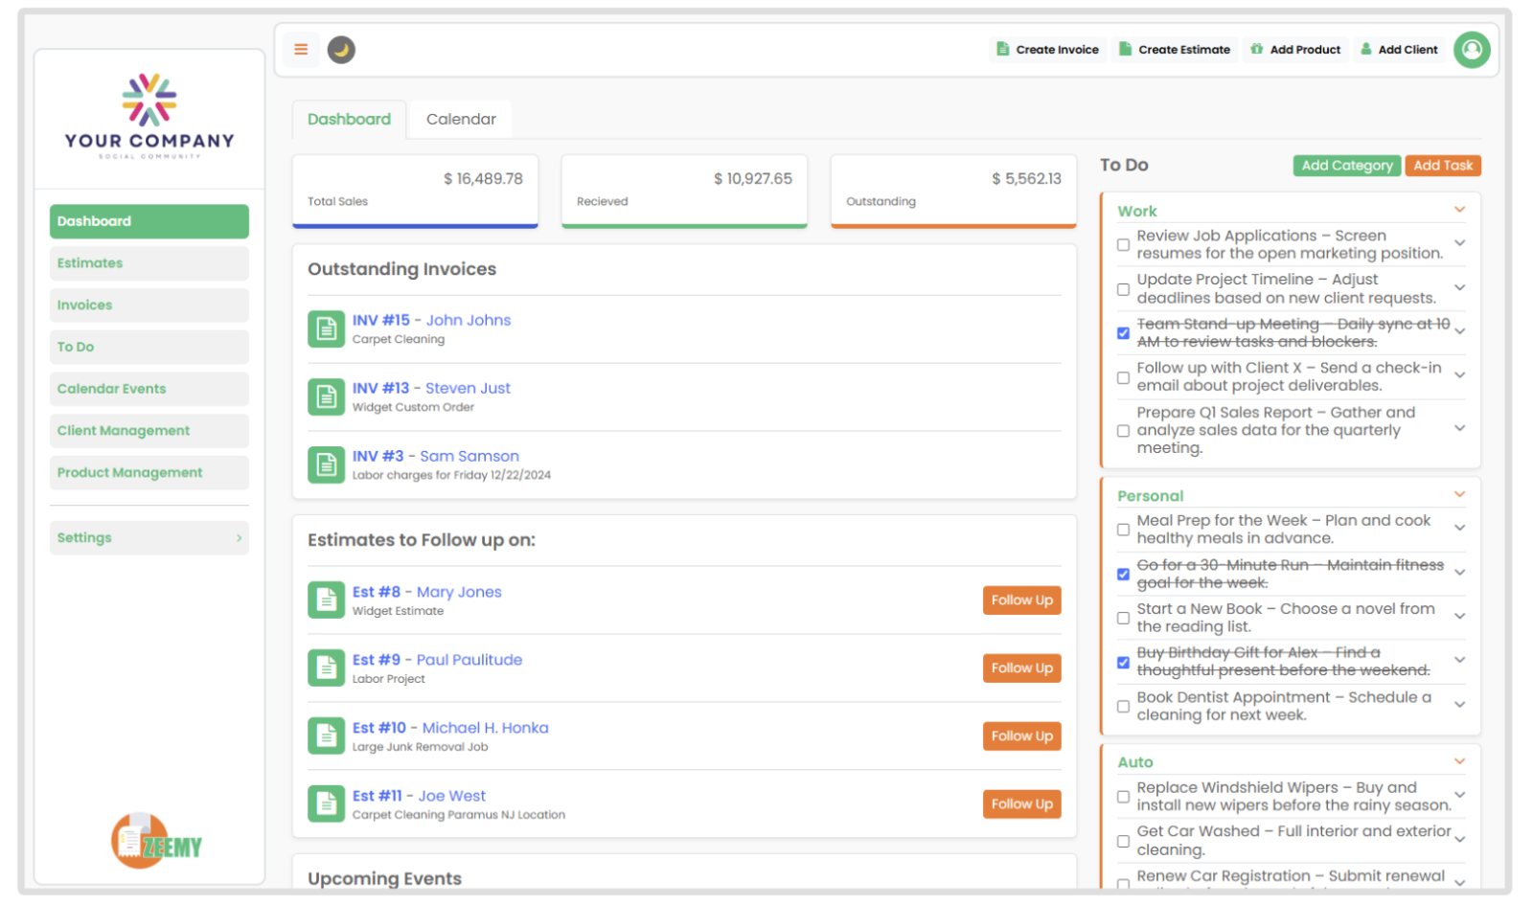Toggle dark mode via the moon icon
The image size is (1533, 905).
(x=342, y=49)
